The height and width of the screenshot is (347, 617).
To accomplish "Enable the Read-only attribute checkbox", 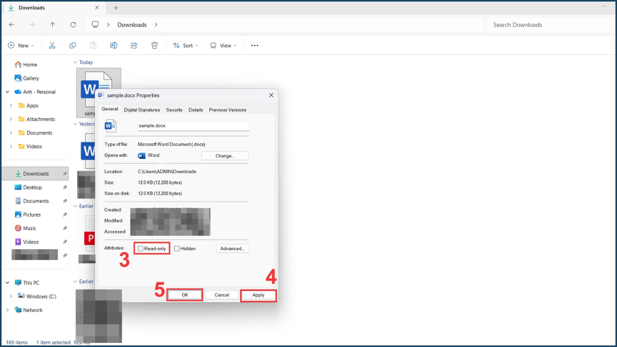I will 141,249.
